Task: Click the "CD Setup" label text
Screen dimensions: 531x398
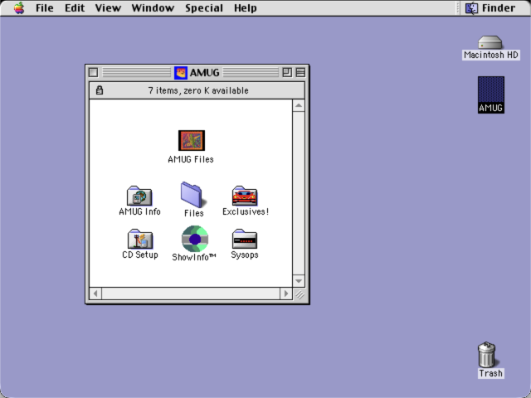Action: pos(140,255)
